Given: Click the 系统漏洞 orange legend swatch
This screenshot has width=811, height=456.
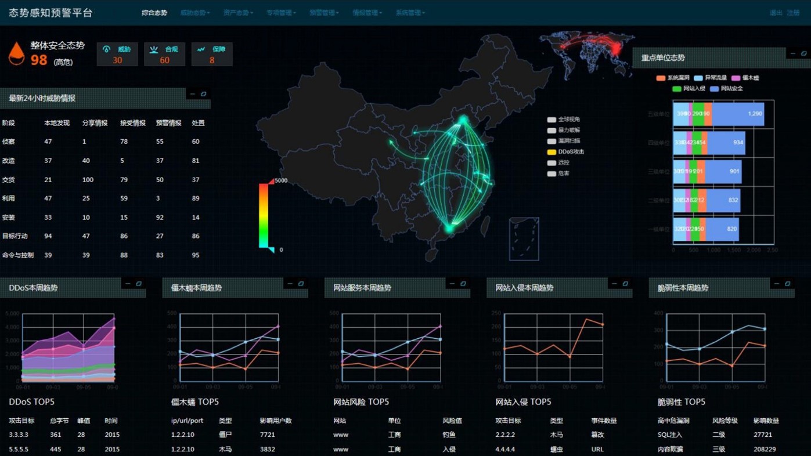Looking at the screenshot, I should (x=661, y=78).
